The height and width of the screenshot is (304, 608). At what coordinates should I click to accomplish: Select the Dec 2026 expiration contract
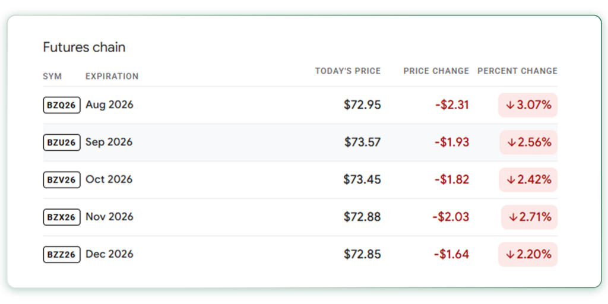click(x=300, y=254)
